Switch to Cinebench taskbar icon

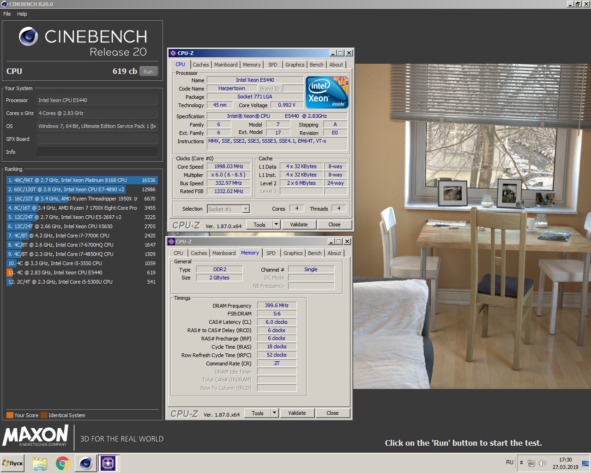pyautogui.click(x=85, y=463)
